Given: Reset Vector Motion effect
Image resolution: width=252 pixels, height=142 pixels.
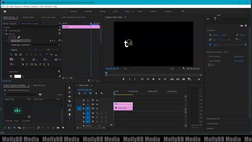Looking at the screenshot, I should [x=59, y=30].
